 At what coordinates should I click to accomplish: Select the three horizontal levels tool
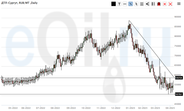[x=142, y=4]
